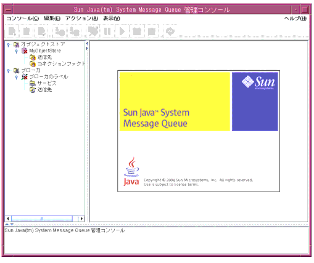Select MyObjectStore in the tree
Image resolution: width=314 pixels, height=263 pixels.
tap(45, 51)
